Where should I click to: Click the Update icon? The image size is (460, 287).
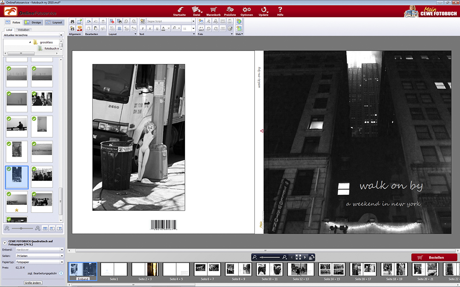coord(264,11)
